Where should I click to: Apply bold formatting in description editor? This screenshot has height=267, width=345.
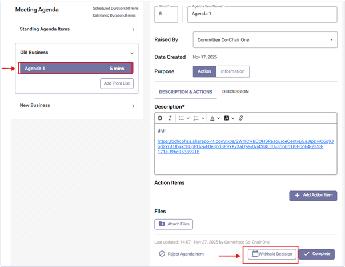click(x=161, y=118)
